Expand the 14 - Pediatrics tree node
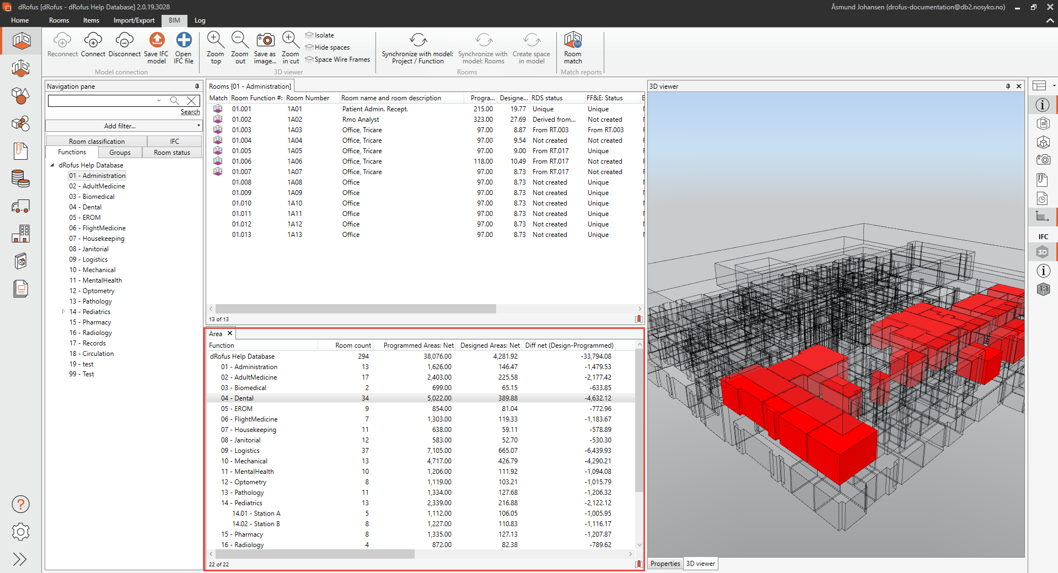 pos(63,312)
